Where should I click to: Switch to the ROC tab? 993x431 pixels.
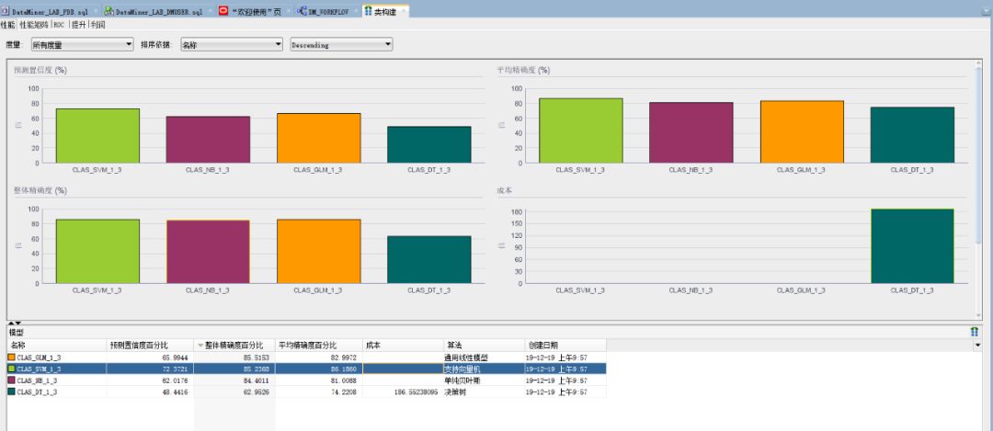click(x=59, y=25)
